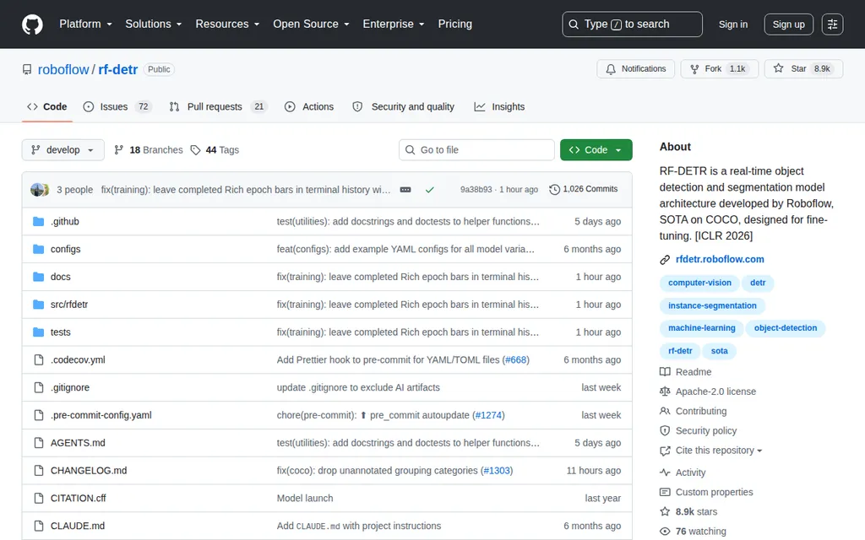Click the star icon beside 8.9k stars
The width and height of the screenshot is (865, 540).
click(665, 511)
